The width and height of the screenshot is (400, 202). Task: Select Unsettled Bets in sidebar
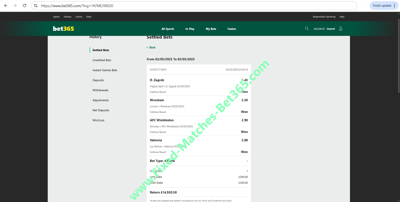coord(102,60)
